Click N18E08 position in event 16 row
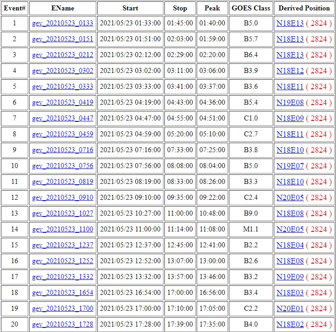This screenshot has width=336, height=332. click(x=290, y=260)
